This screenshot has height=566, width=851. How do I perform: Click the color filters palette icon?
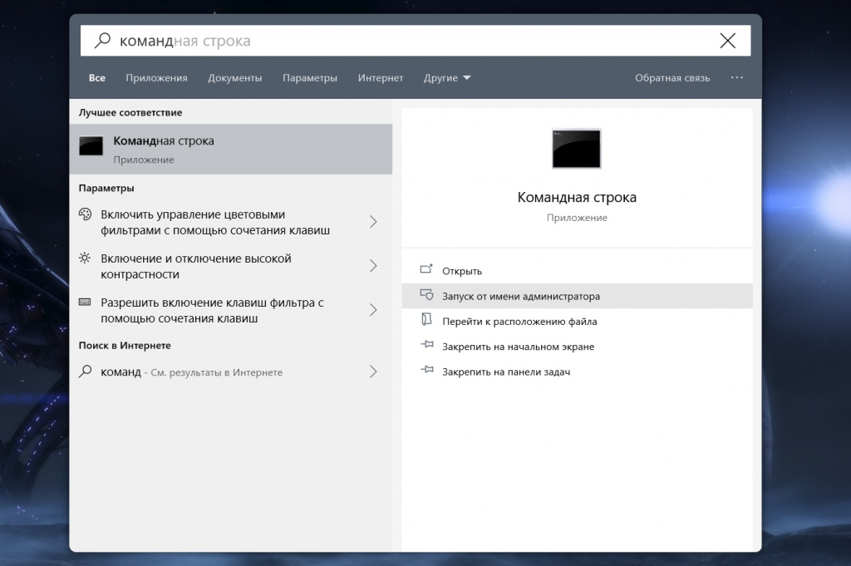pos(86,214)
